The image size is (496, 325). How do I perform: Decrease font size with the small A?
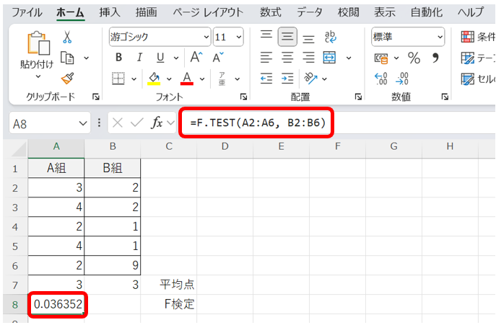pyautogui.click(x=218, y=58)
